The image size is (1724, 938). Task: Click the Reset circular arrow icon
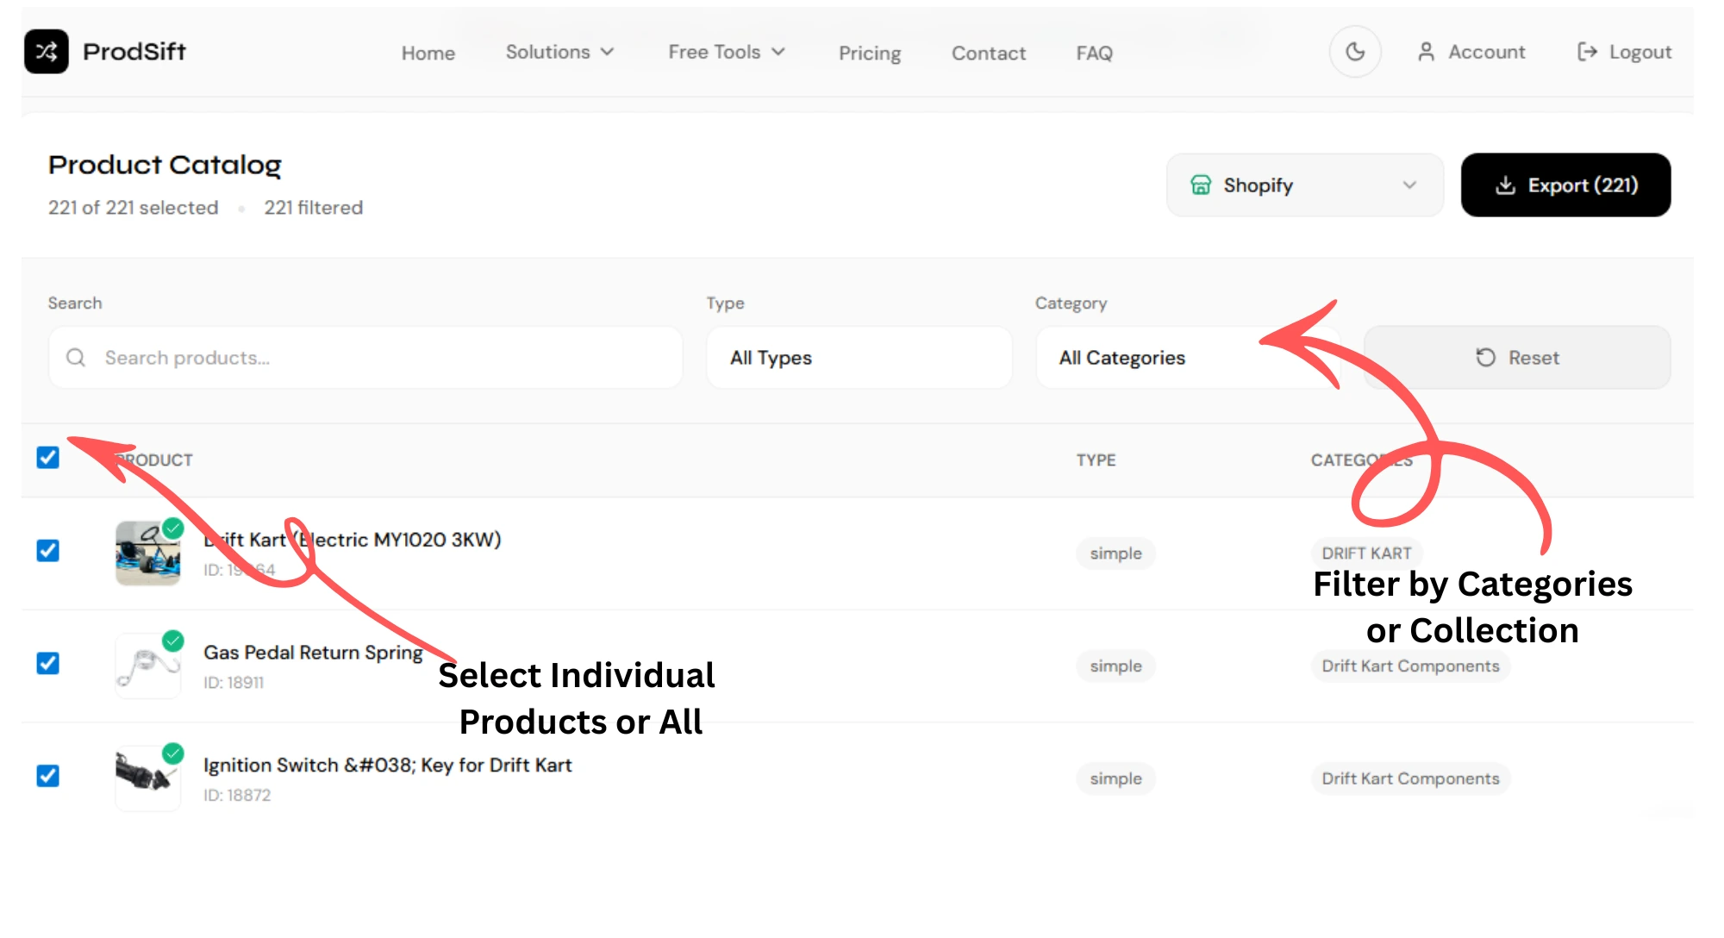[x=1485, y=358]
